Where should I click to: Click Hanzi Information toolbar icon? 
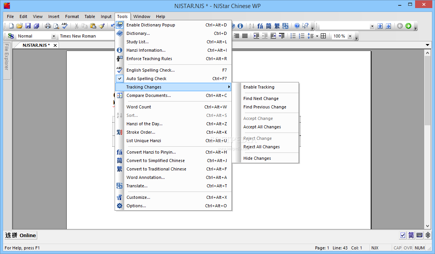click(240, 26)
